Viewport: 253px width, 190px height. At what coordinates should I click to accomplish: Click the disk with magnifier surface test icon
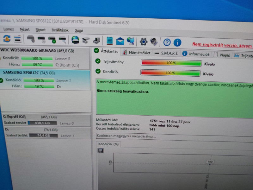pos(62,40)
